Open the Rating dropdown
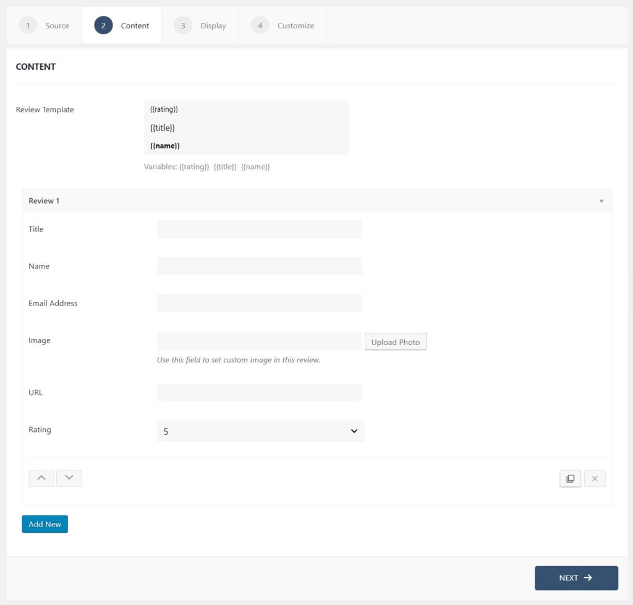 tap(260, 430)
